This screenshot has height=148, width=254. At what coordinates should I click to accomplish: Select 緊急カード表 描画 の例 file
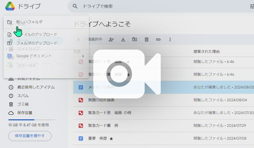coord(110,113)
